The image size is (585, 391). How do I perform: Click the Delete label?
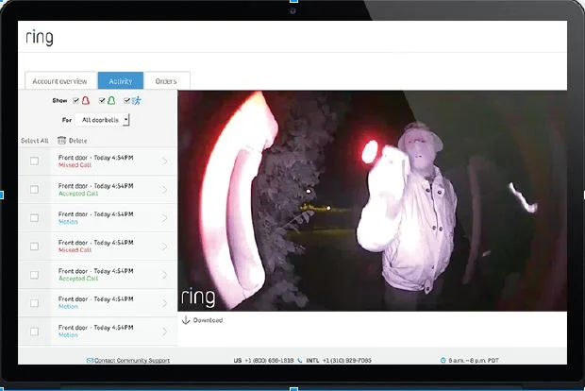(x=78, y=141)
